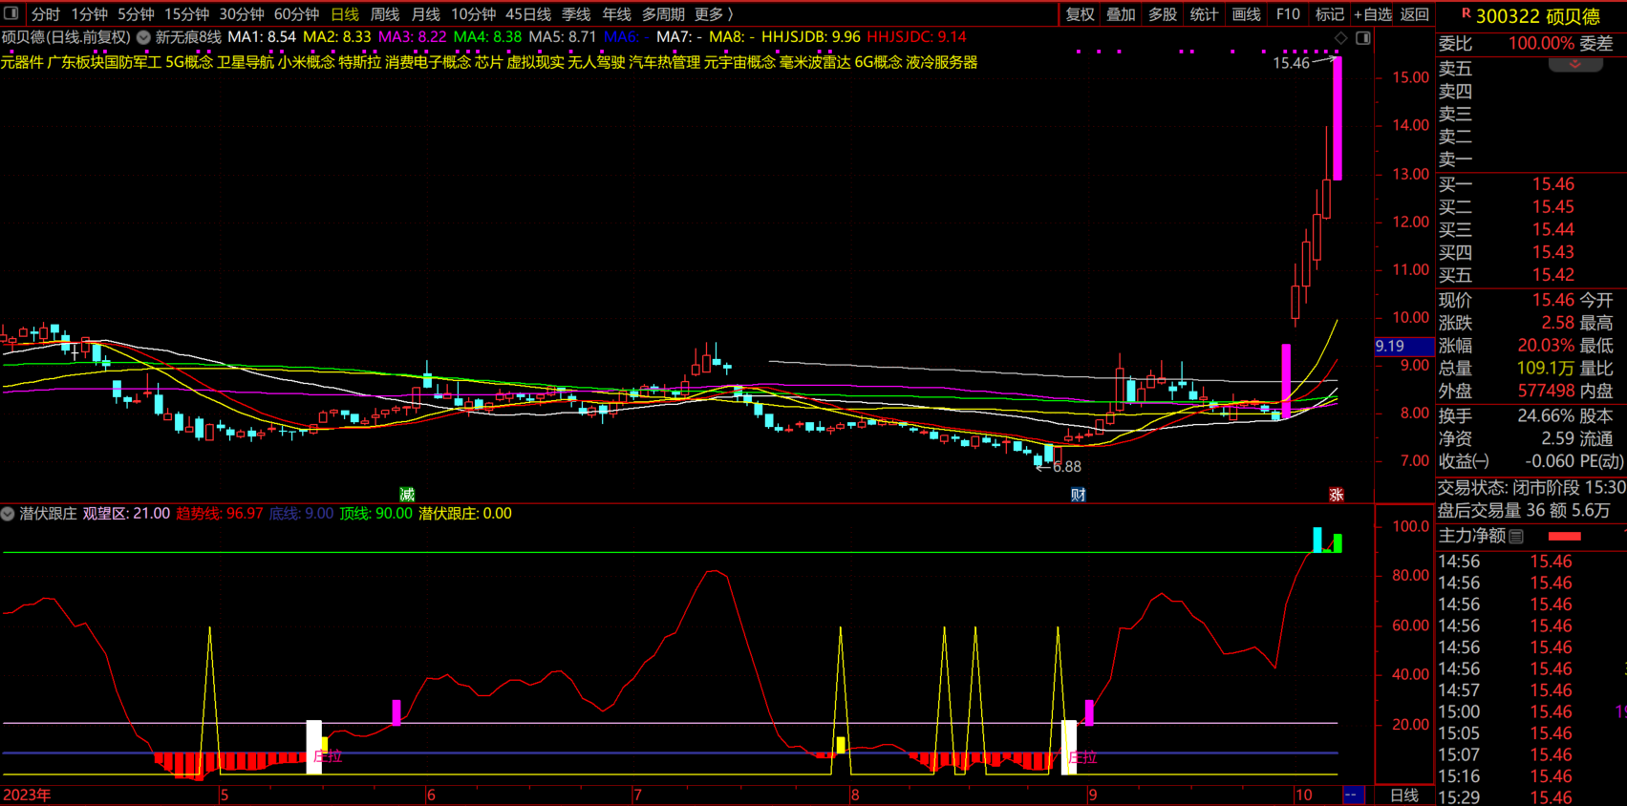The height and width of the screenshot is (806, 1627).
Task: Open the 统计 statistics tool
Action: (1204, 14)
